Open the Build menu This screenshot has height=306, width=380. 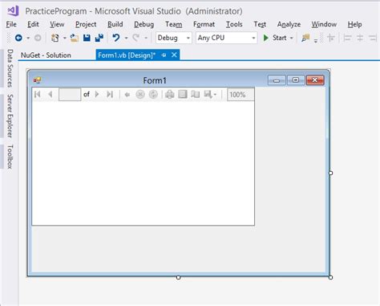coord(115,24)
